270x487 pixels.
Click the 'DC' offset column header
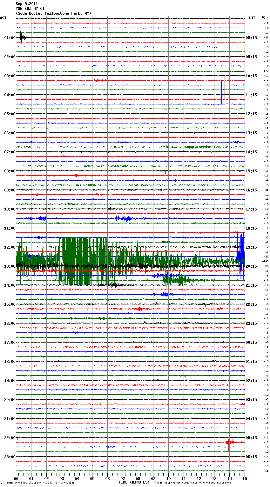(264, 17)
